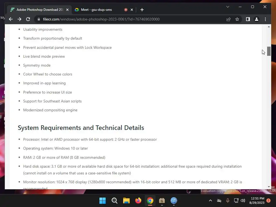
Task: Open the volume speaker tray icon
Action: (x=243, y=201)
